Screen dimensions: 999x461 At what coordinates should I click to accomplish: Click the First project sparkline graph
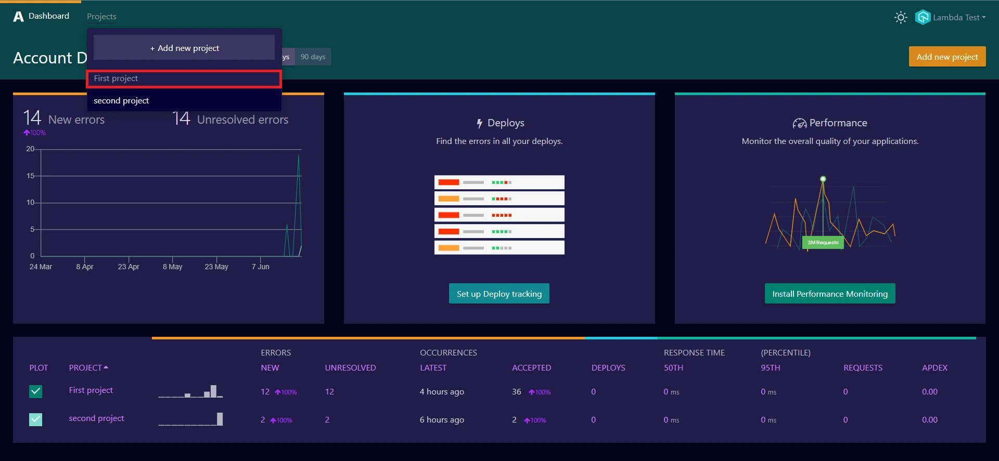coord(190,391)
